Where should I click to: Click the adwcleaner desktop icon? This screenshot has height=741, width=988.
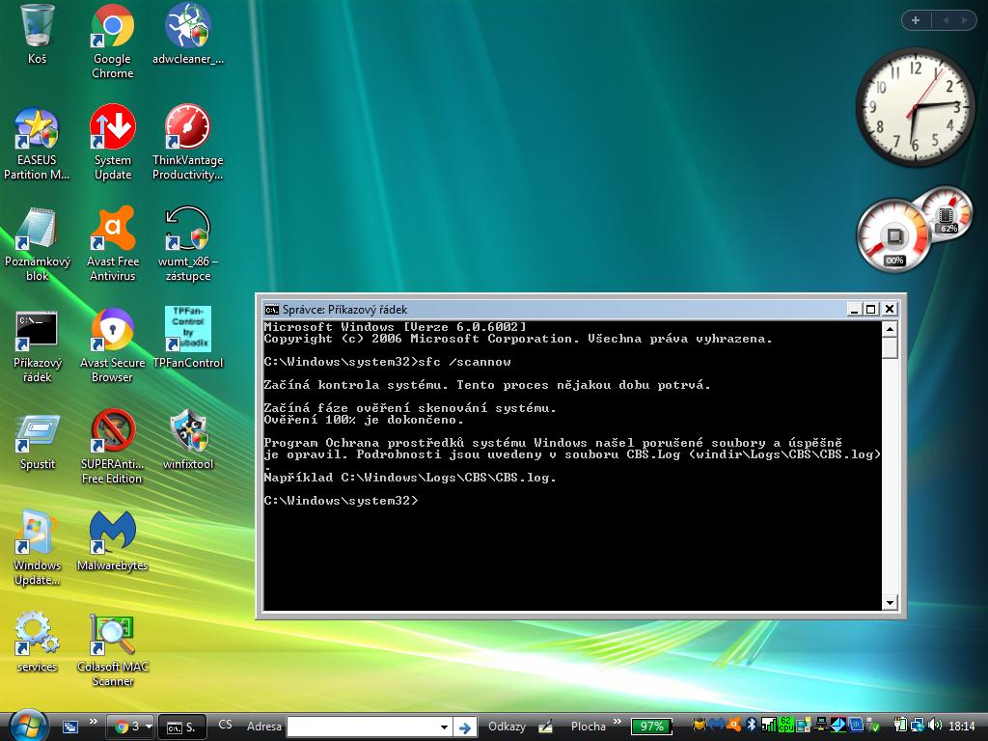[188, 28]
